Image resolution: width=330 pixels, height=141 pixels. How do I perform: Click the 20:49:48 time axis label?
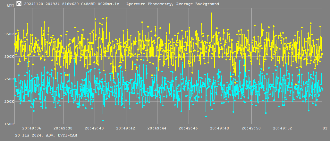(x=220, y=128)
